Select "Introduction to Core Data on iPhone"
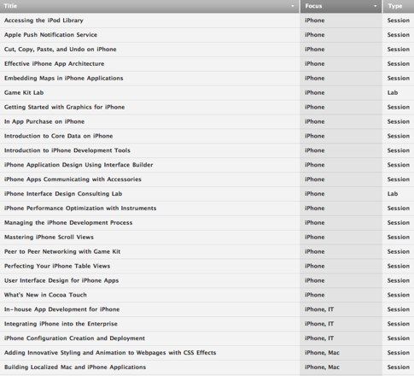 (x=59, y=136)
